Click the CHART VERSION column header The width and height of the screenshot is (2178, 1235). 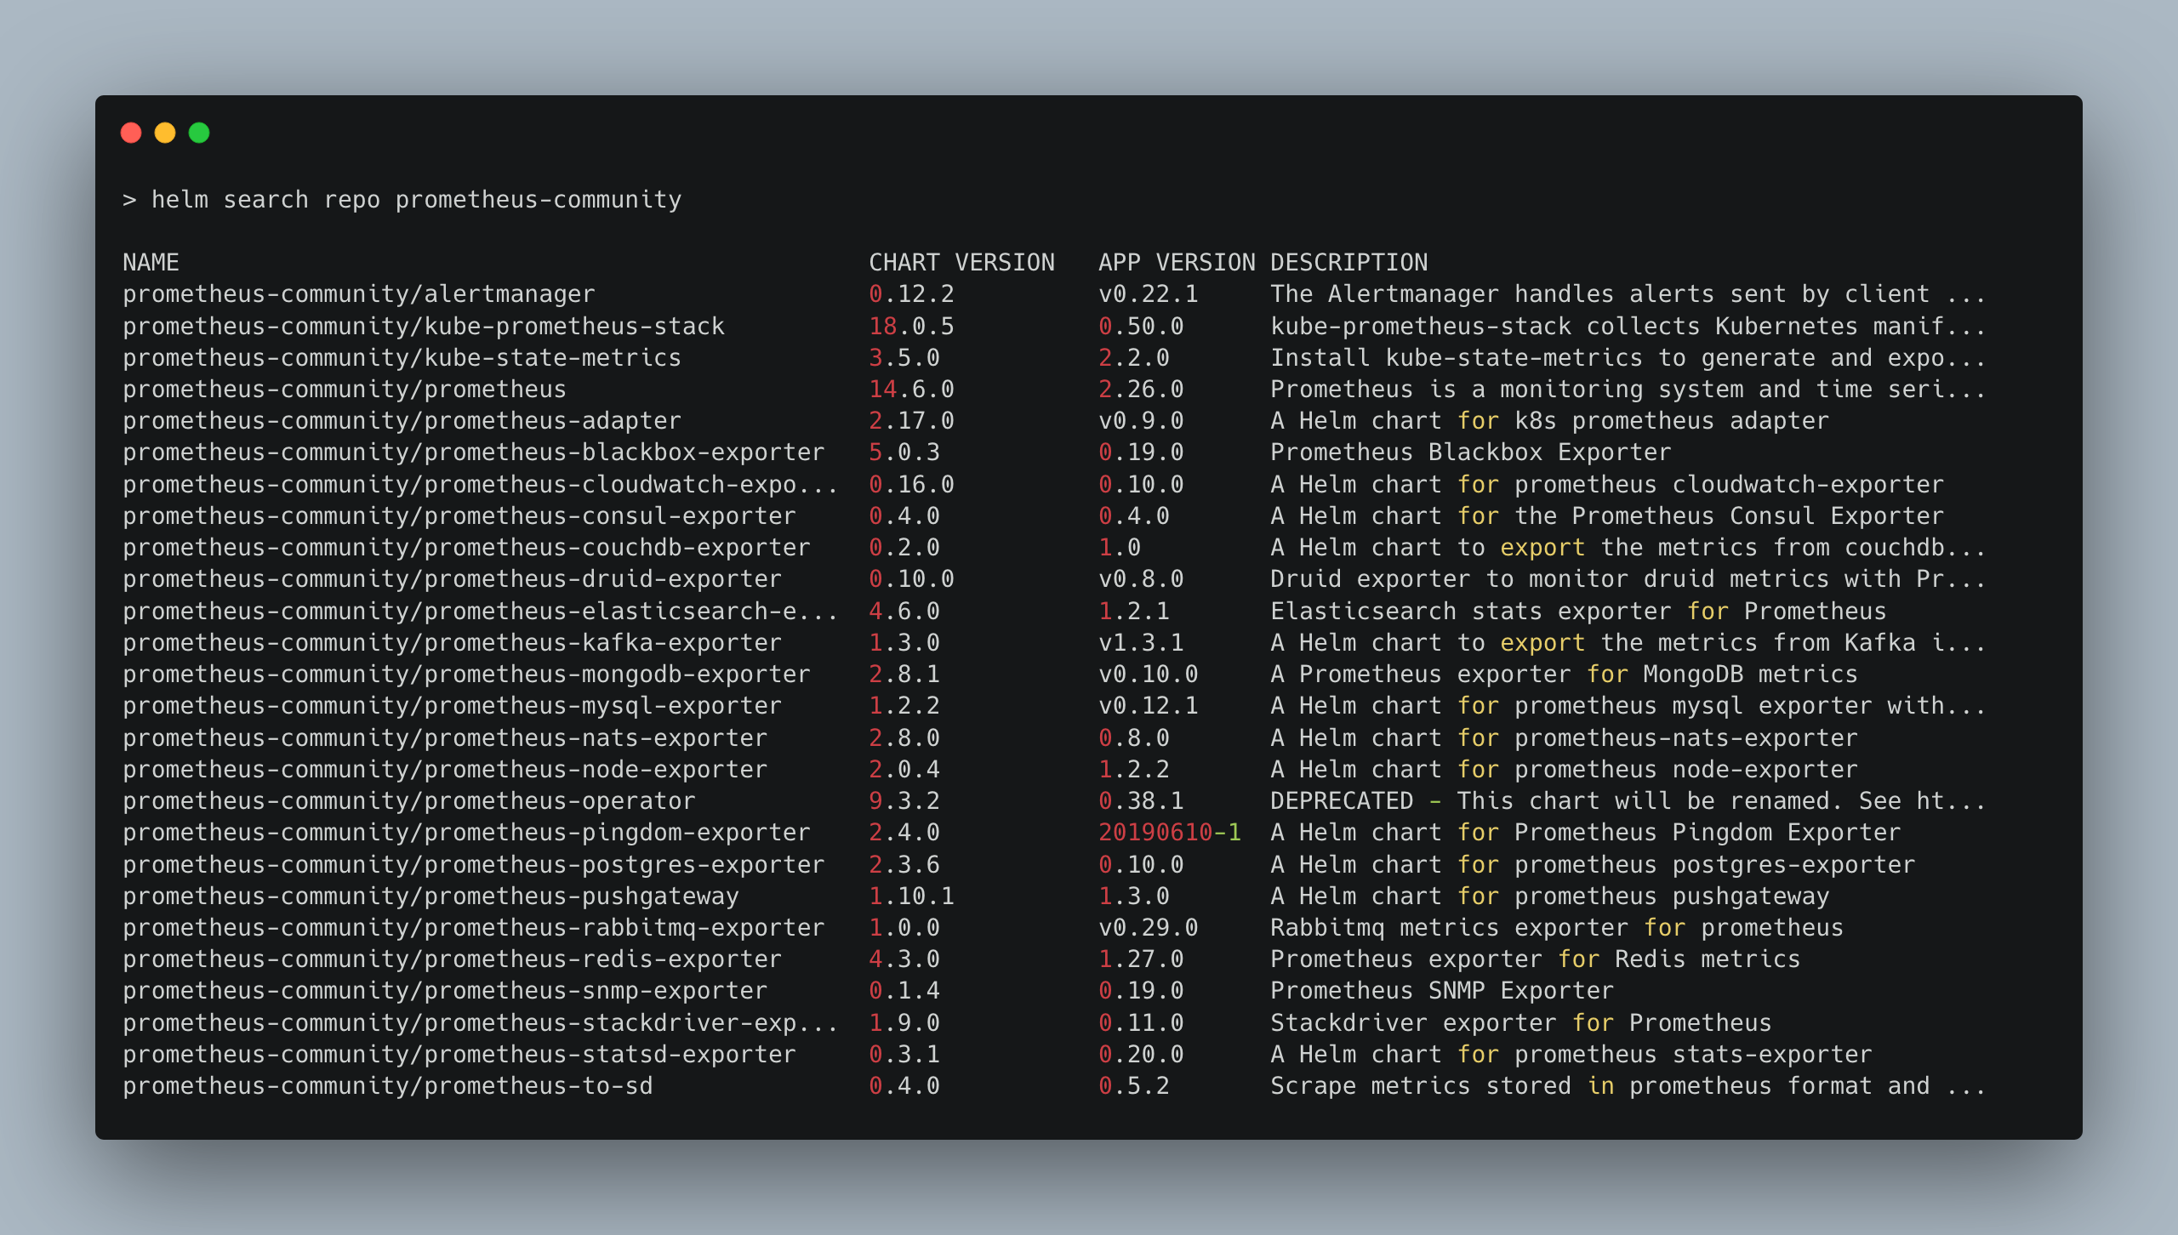[x=961, y=262]
